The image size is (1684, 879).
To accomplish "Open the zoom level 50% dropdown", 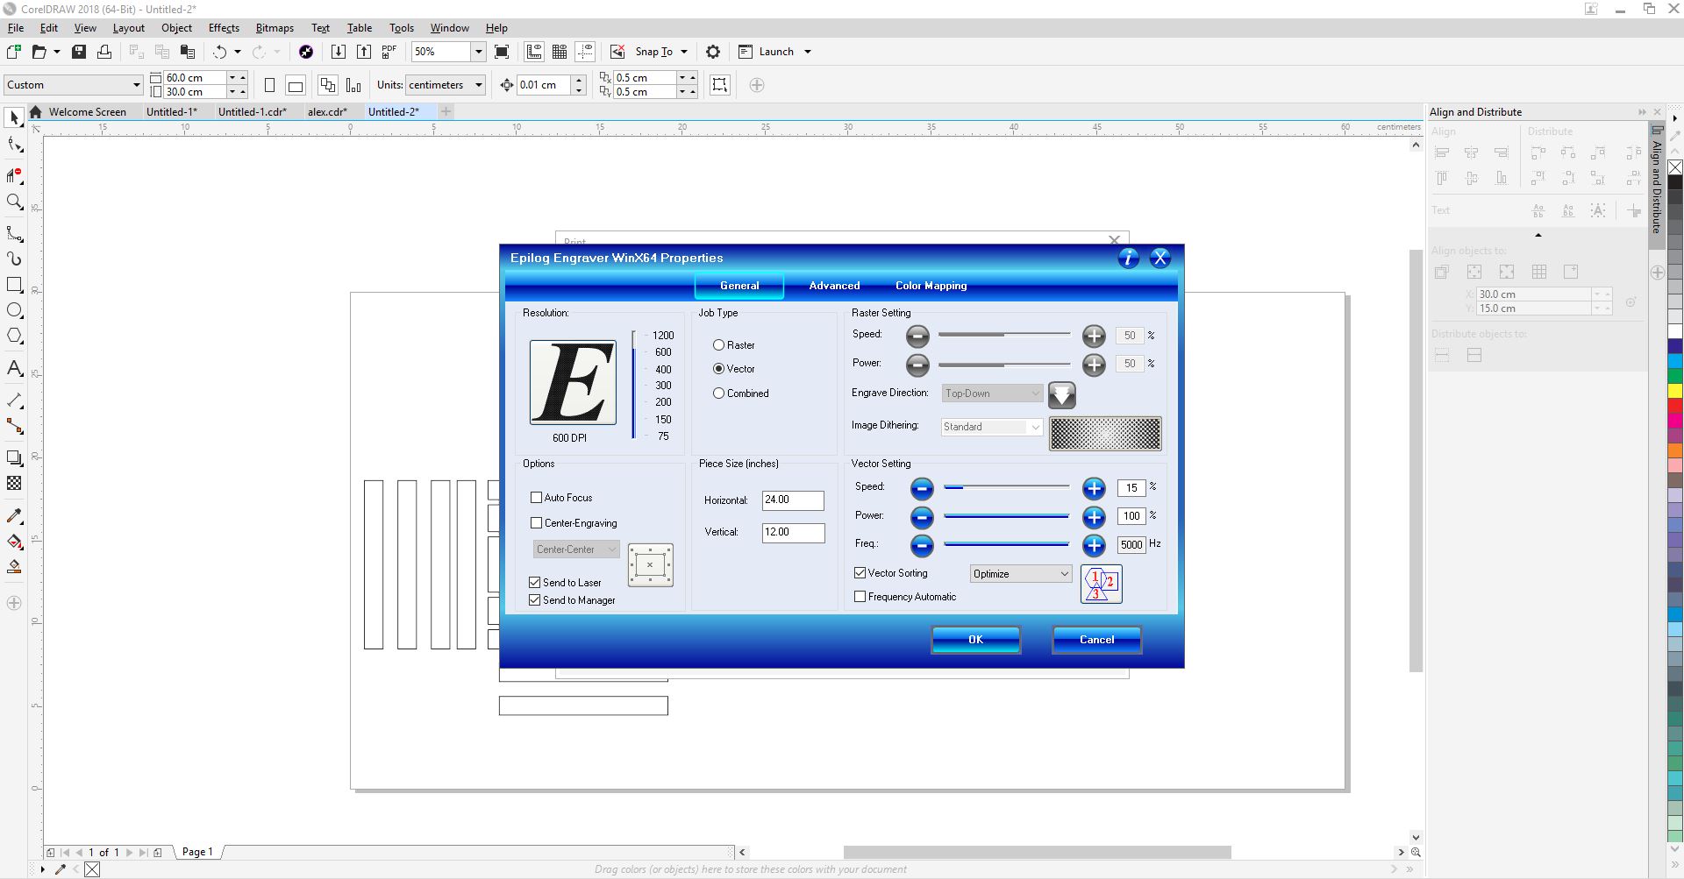I will 478,52.
